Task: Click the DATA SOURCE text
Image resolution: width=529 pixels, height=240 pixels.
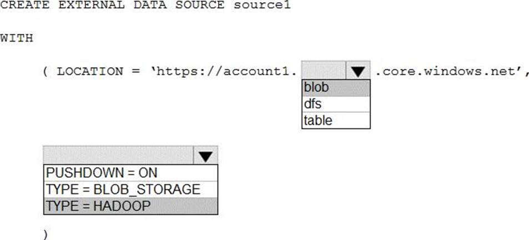Action: 170,6
